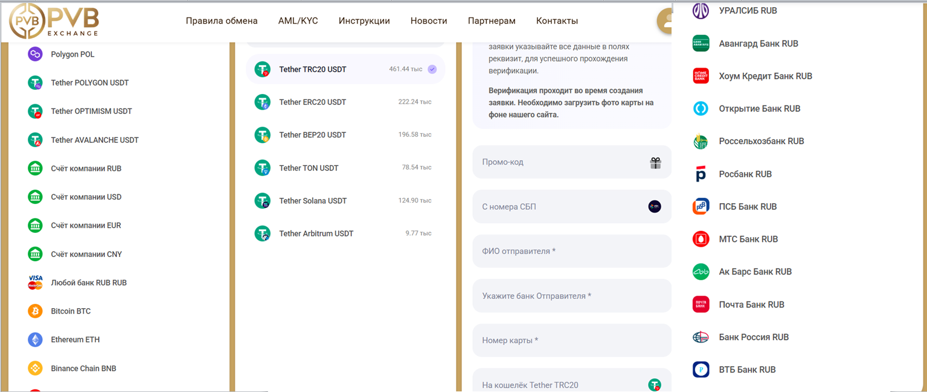This screenshot has height=392, width=927.
Task: Click the МТС Банк logo icon
Action: [x=701, y=239]
